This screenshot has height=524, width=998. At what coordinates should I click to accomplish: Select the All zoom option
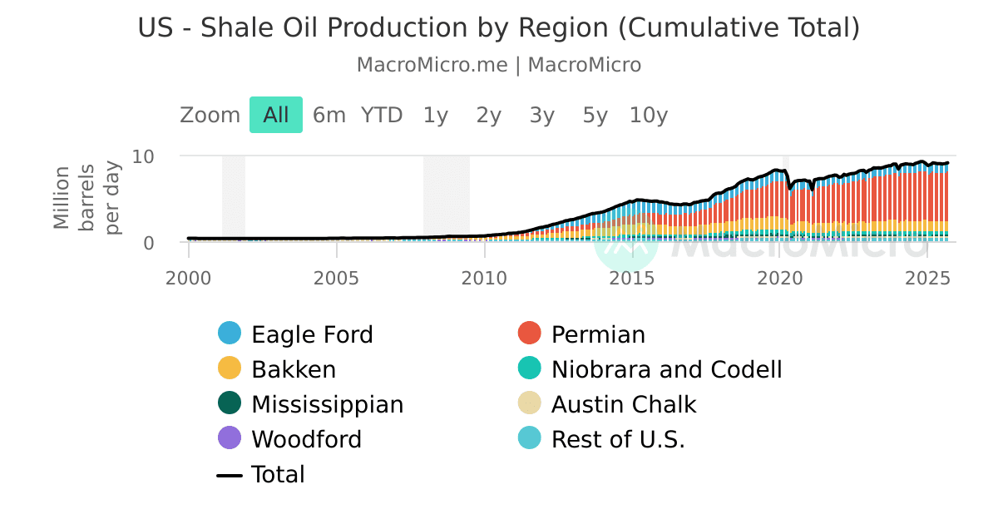coord(275,115)
